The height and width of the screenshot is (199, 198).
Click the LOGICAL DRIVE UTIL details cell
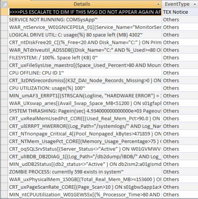pos(85,35)
